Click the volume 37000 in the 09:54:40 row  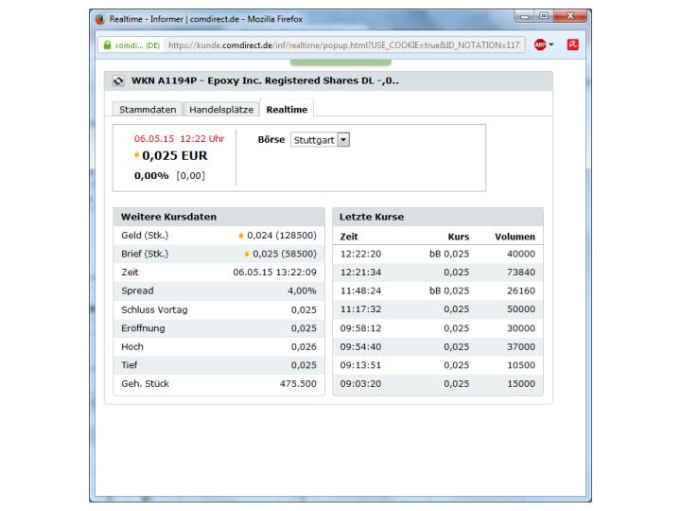[521, 346]
